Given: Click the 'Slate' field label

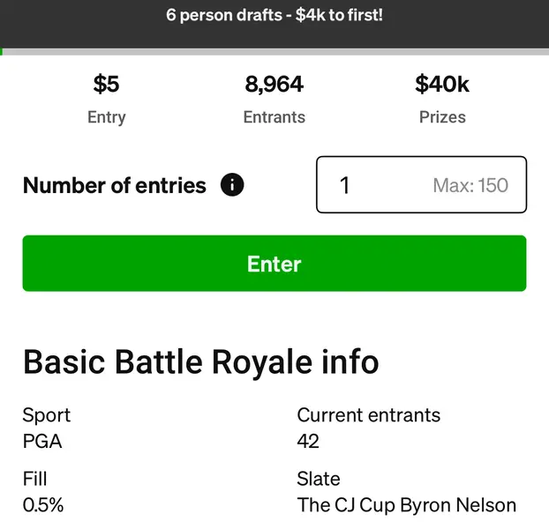Looking at the screenshot, I should (x=319, y=479).
